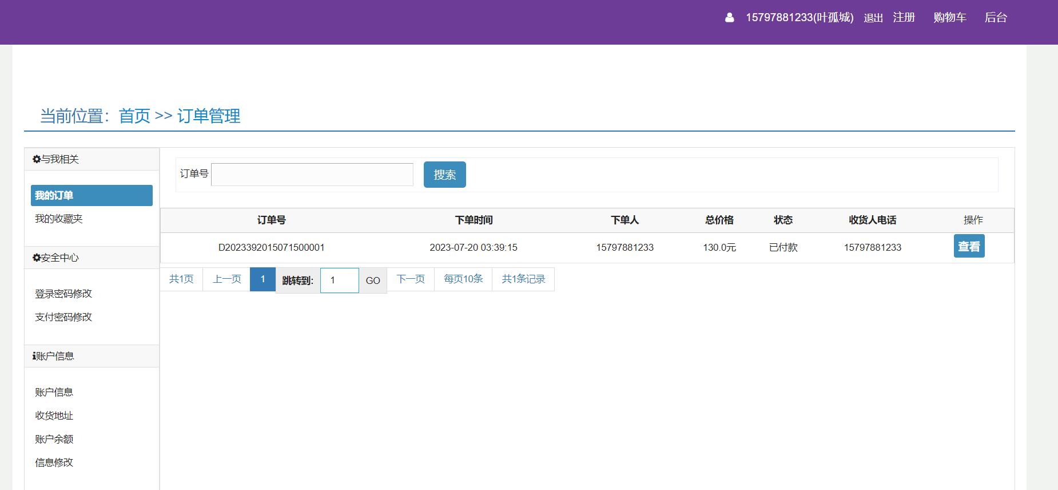This screenshot has width=1058, height=490.
Task: Go to 上一页 previous page
Action: [x=226, y=279]
